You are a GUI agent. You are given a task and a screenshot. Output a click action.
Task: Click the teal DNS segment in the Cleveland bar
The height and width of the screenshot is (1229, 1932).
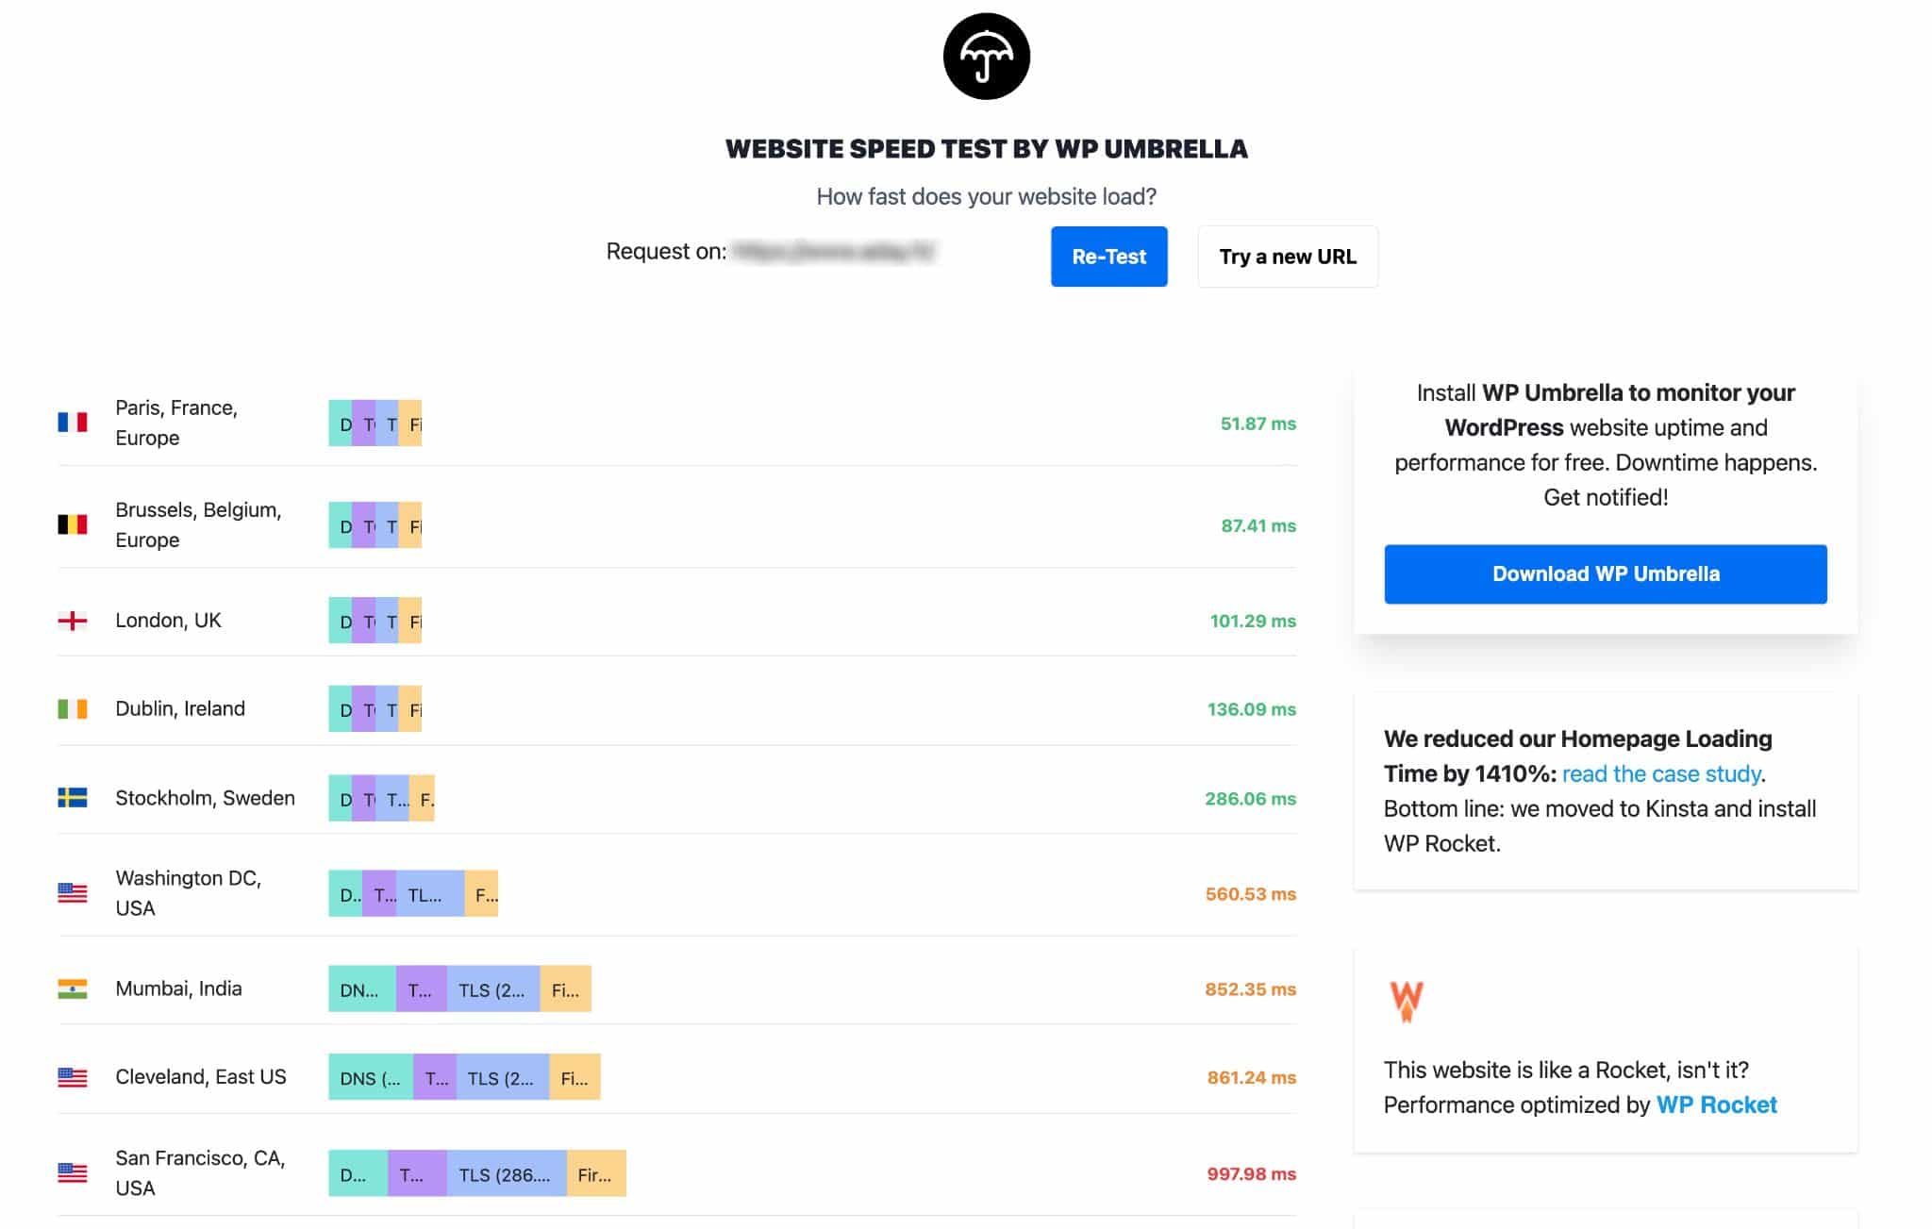click(371, 1077)
